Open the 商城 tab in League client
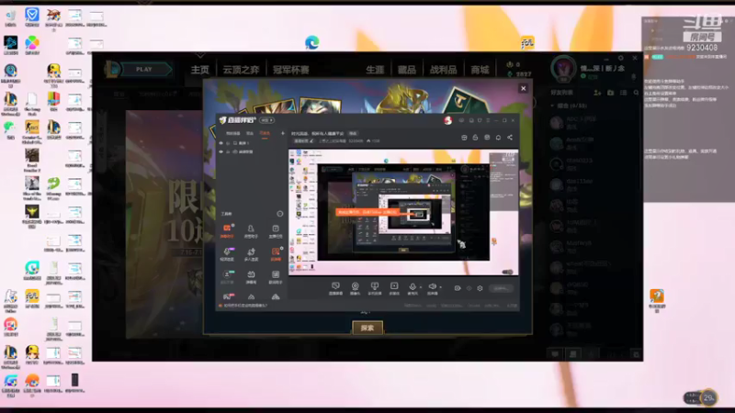The width and height of the screenshot is (735, 413). [480, 70]
